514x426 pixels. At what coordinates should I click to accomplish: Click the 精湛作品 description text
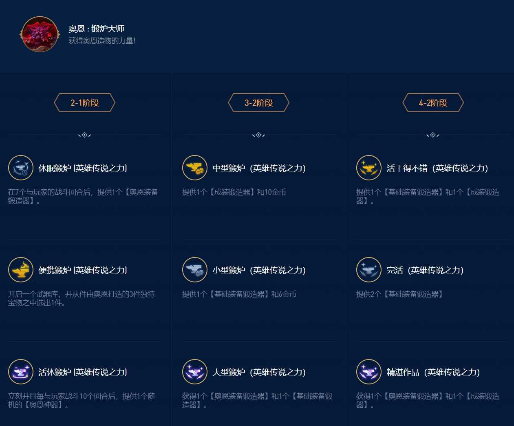tap(428, 400)
